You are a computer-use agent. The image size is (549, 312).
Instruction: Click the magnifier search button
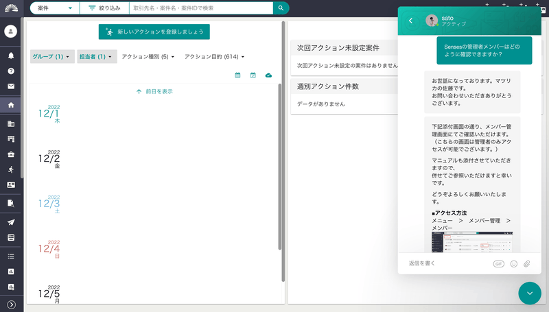(281, 8)
